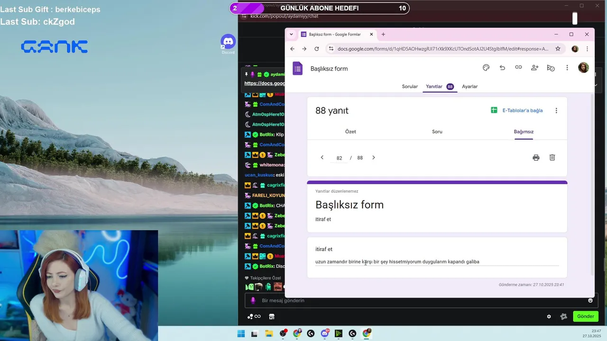Click the answer text starting 'uzun zamandır birine'

397,261
